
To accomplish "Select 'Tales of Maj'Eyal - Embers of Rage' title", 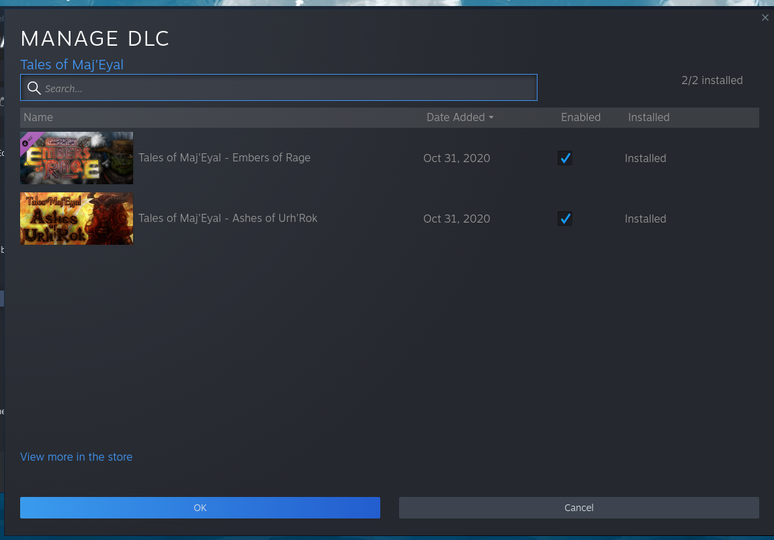I will pyautogui.click(x=224, y=157).
